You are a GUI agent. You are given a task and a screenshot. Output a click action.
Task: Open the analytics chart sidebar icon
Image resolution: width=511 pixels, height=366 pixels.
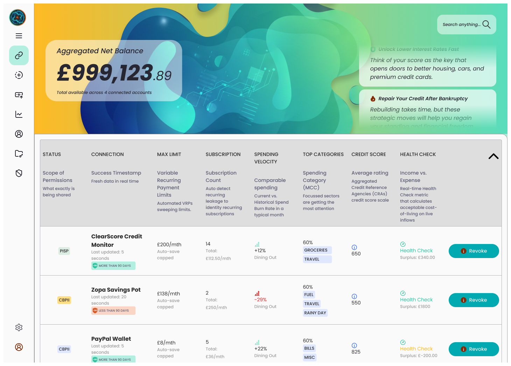19,114
